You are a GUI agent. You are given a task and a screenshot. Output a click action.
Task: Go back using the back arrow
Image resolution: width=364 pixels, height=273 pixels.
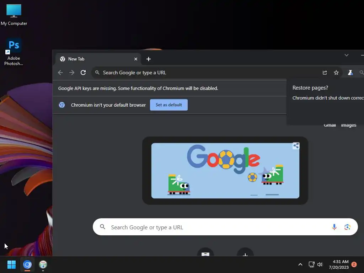tap(60, 73)
